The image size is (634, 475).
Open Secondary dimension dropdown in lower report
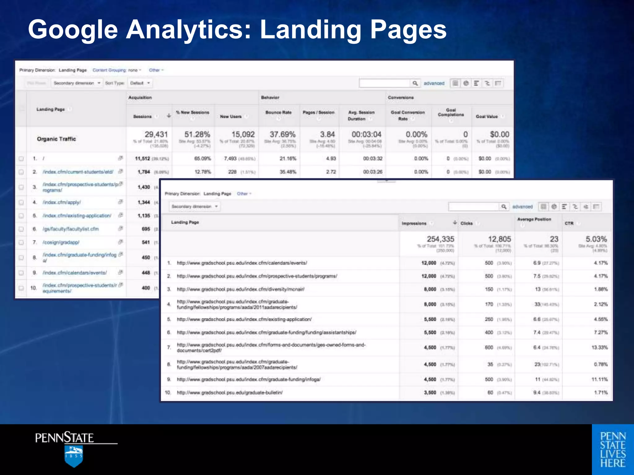click(x=195, y=207)
